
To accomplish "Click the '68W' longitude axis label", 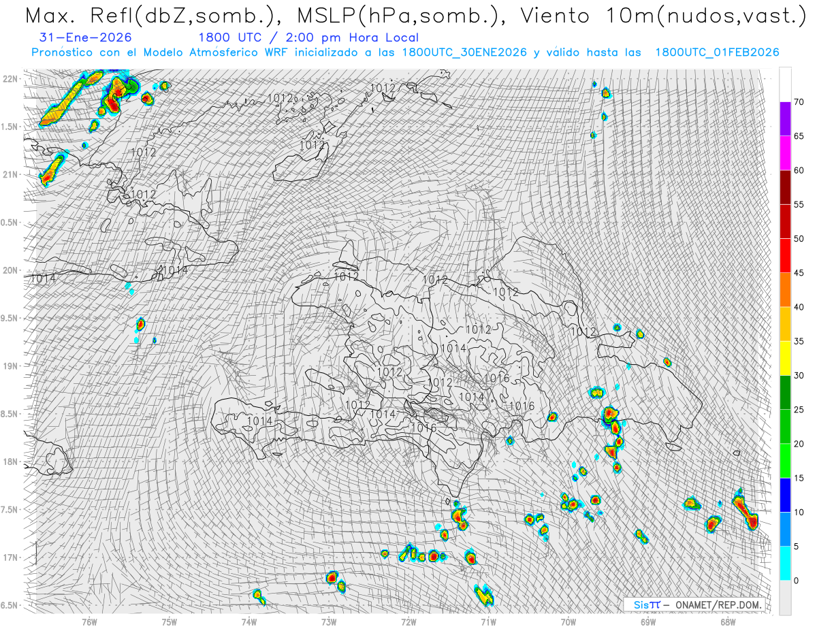I will pos(728,621).
